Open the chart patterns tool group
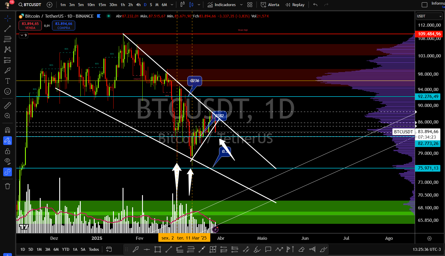Screen dimensions: 445x256 click(x=8, y=50)
